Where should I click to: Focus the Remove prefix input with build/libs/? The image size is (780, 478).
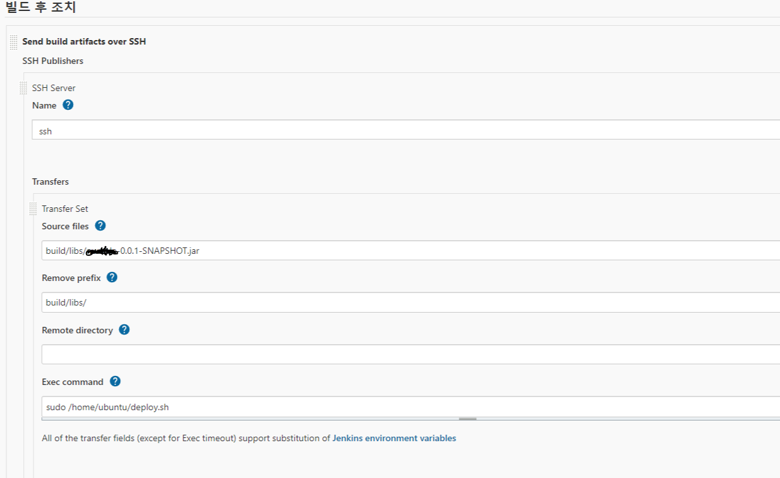[411, 302]
